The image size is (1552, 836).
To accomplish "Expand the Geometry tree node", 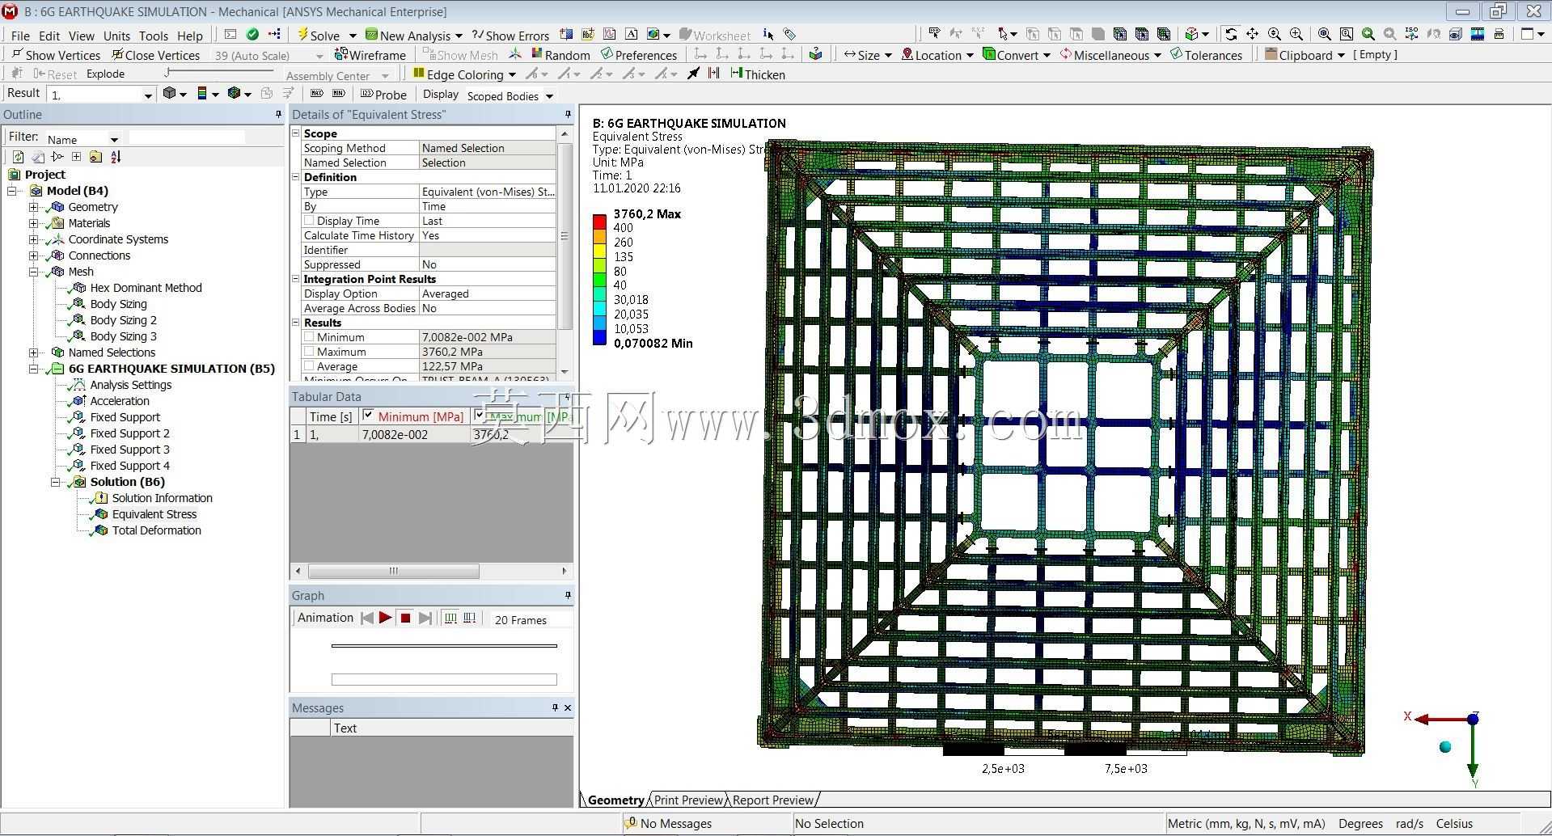I will [x=34, y=207].
